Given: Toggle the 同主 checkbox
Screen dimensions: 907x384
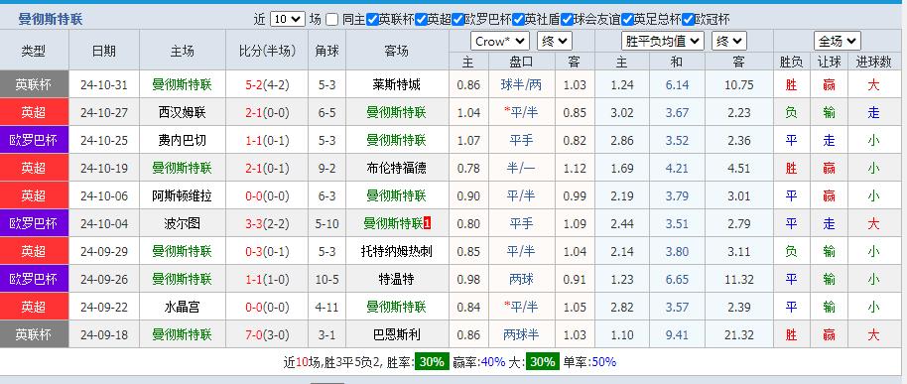Looking at the screenshot, I should (331, 19).
